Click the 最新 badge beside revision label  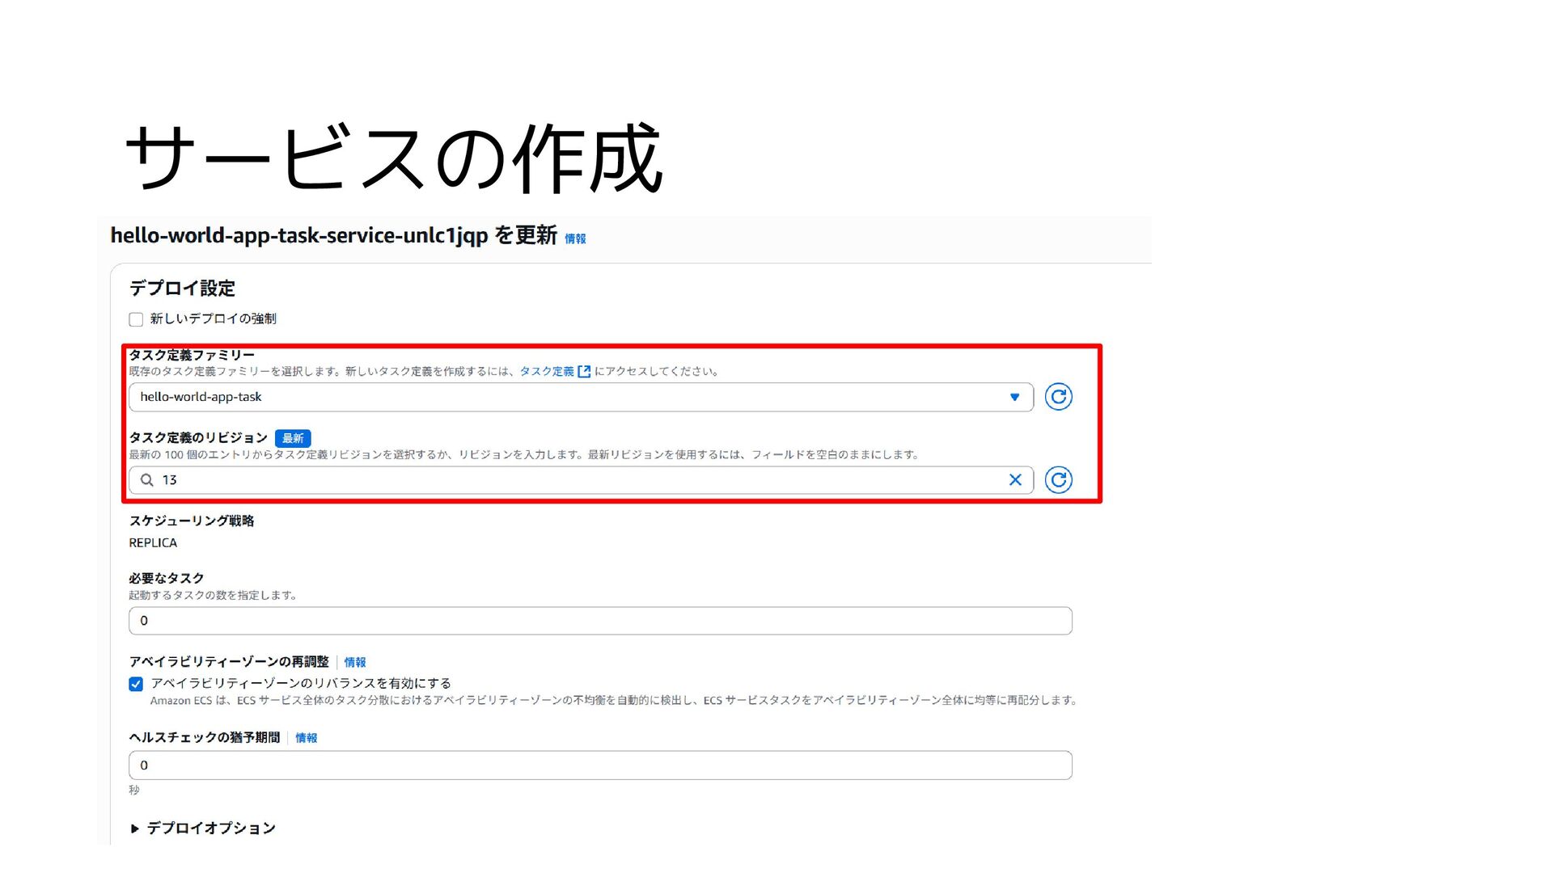293,438
